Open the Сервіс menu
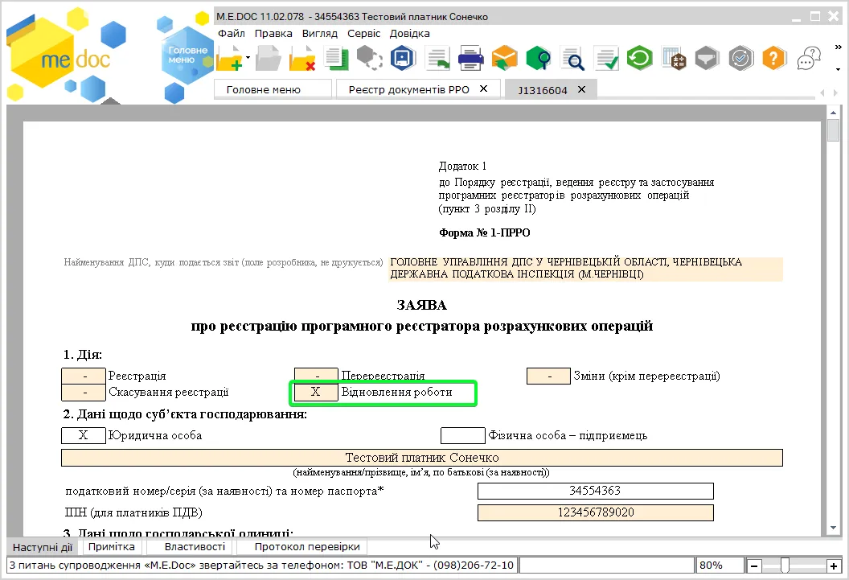 [364, 34]
